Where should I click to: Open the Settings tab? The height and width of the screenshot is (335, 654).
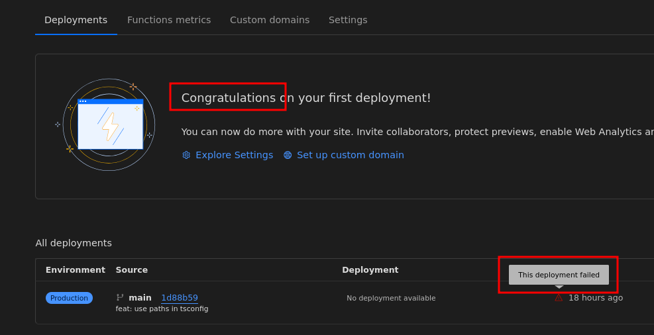(348, 20)
